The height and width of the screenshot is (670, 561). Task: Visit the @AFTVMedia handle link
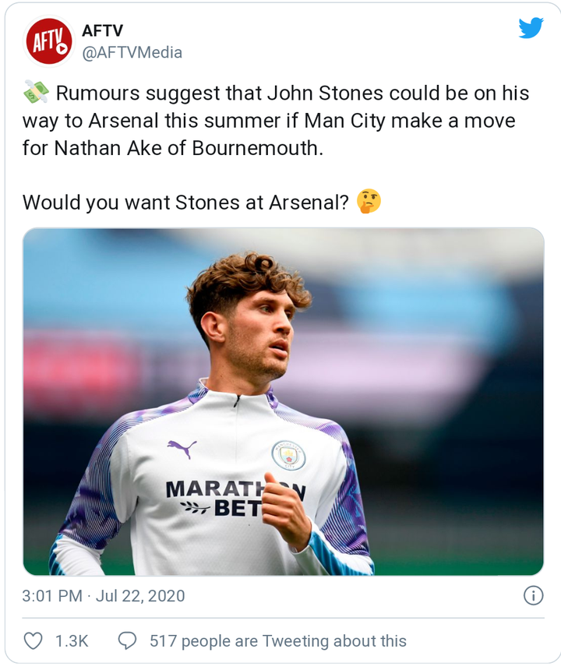[x=132, y=52]
